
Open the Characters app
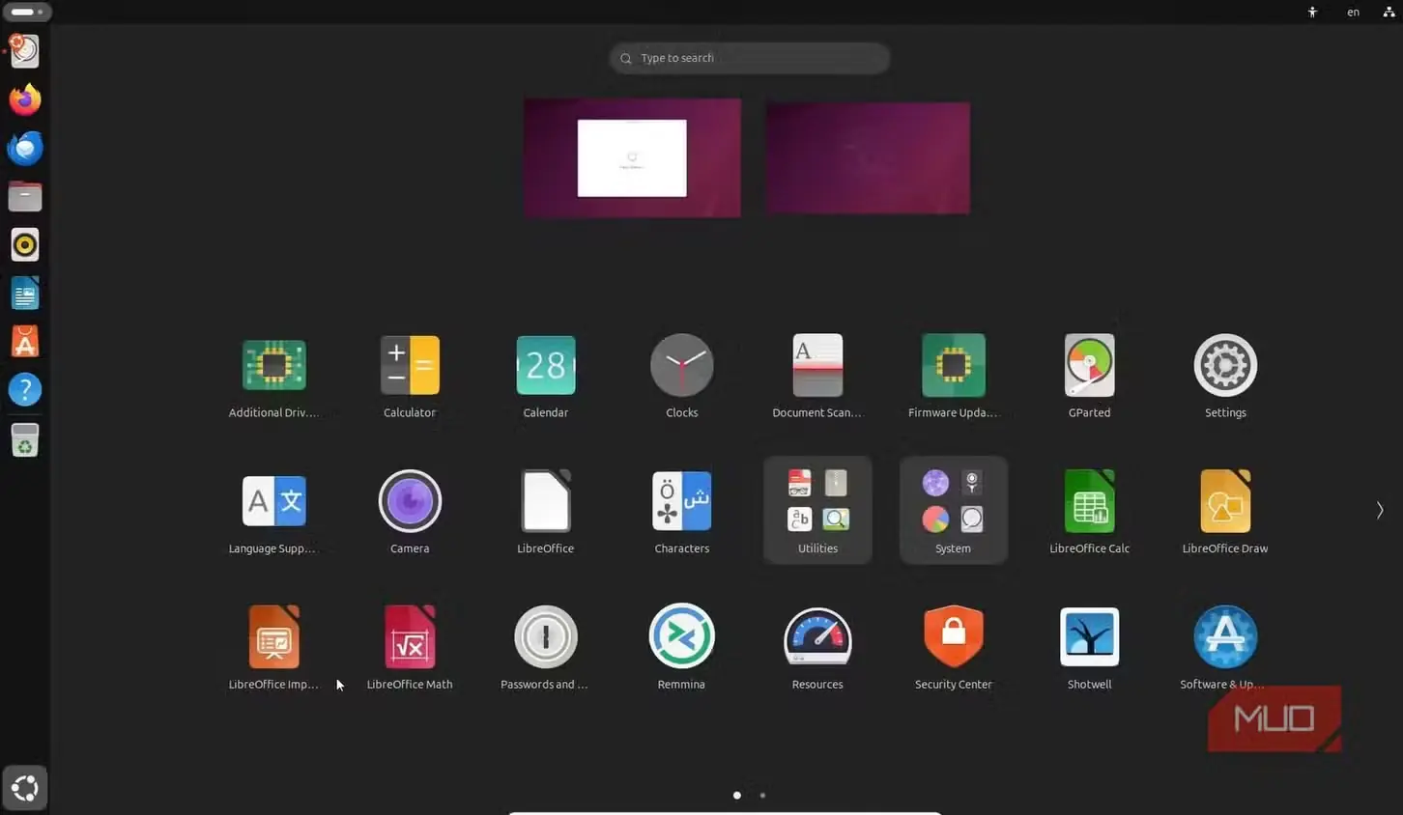pyautogui.click(x=682, y=501)
